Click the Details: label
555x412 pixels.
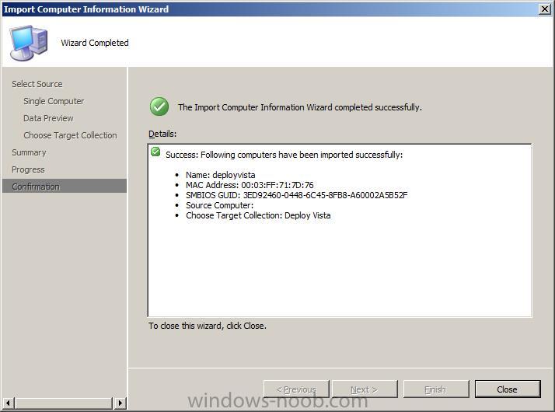[x=162, y=134]
